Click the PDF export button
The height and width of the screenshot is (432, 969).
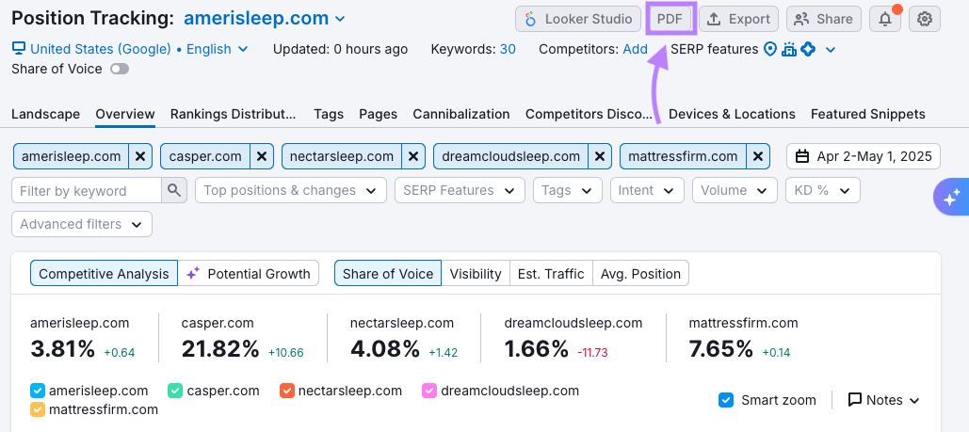(670, 19)
